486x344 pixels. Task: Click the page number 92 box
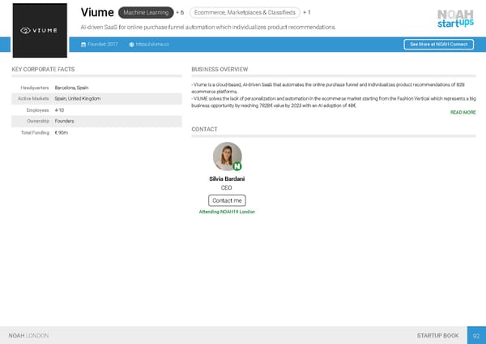point(476,335)
